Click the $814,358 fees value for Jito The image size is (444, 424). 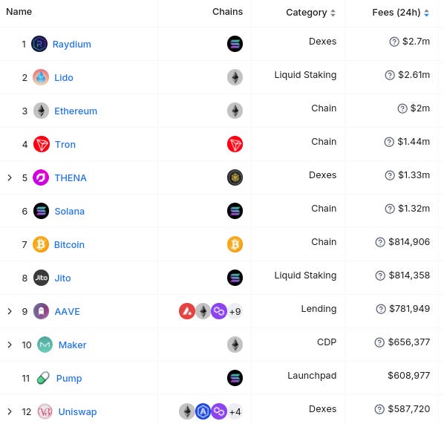point(409,275)
